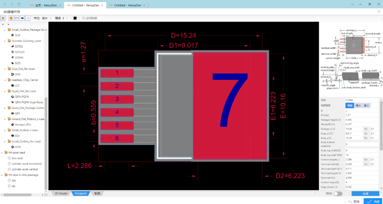Click the 完成 finish button
Viewport: 383px width, 204px height.
[x=373, y=201]
